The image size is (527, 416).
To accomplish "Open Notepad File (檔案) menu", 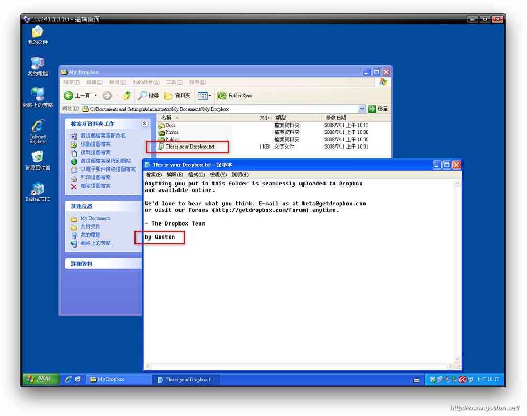I will [x=153, y=175].
